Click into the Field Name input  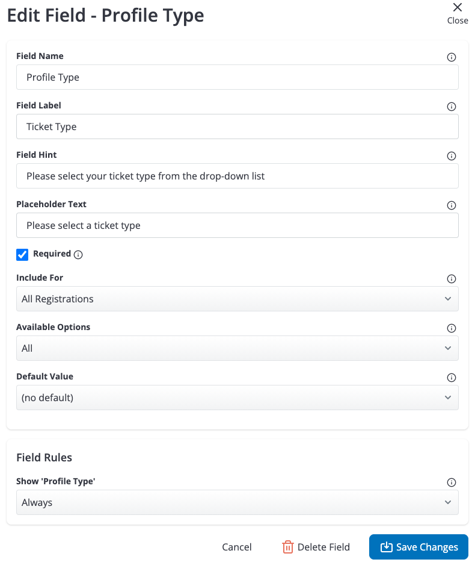(x=237, y=77)
